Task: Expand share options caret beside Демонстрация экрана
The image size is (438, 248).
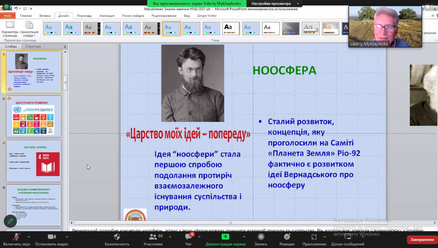Action: 244,237
